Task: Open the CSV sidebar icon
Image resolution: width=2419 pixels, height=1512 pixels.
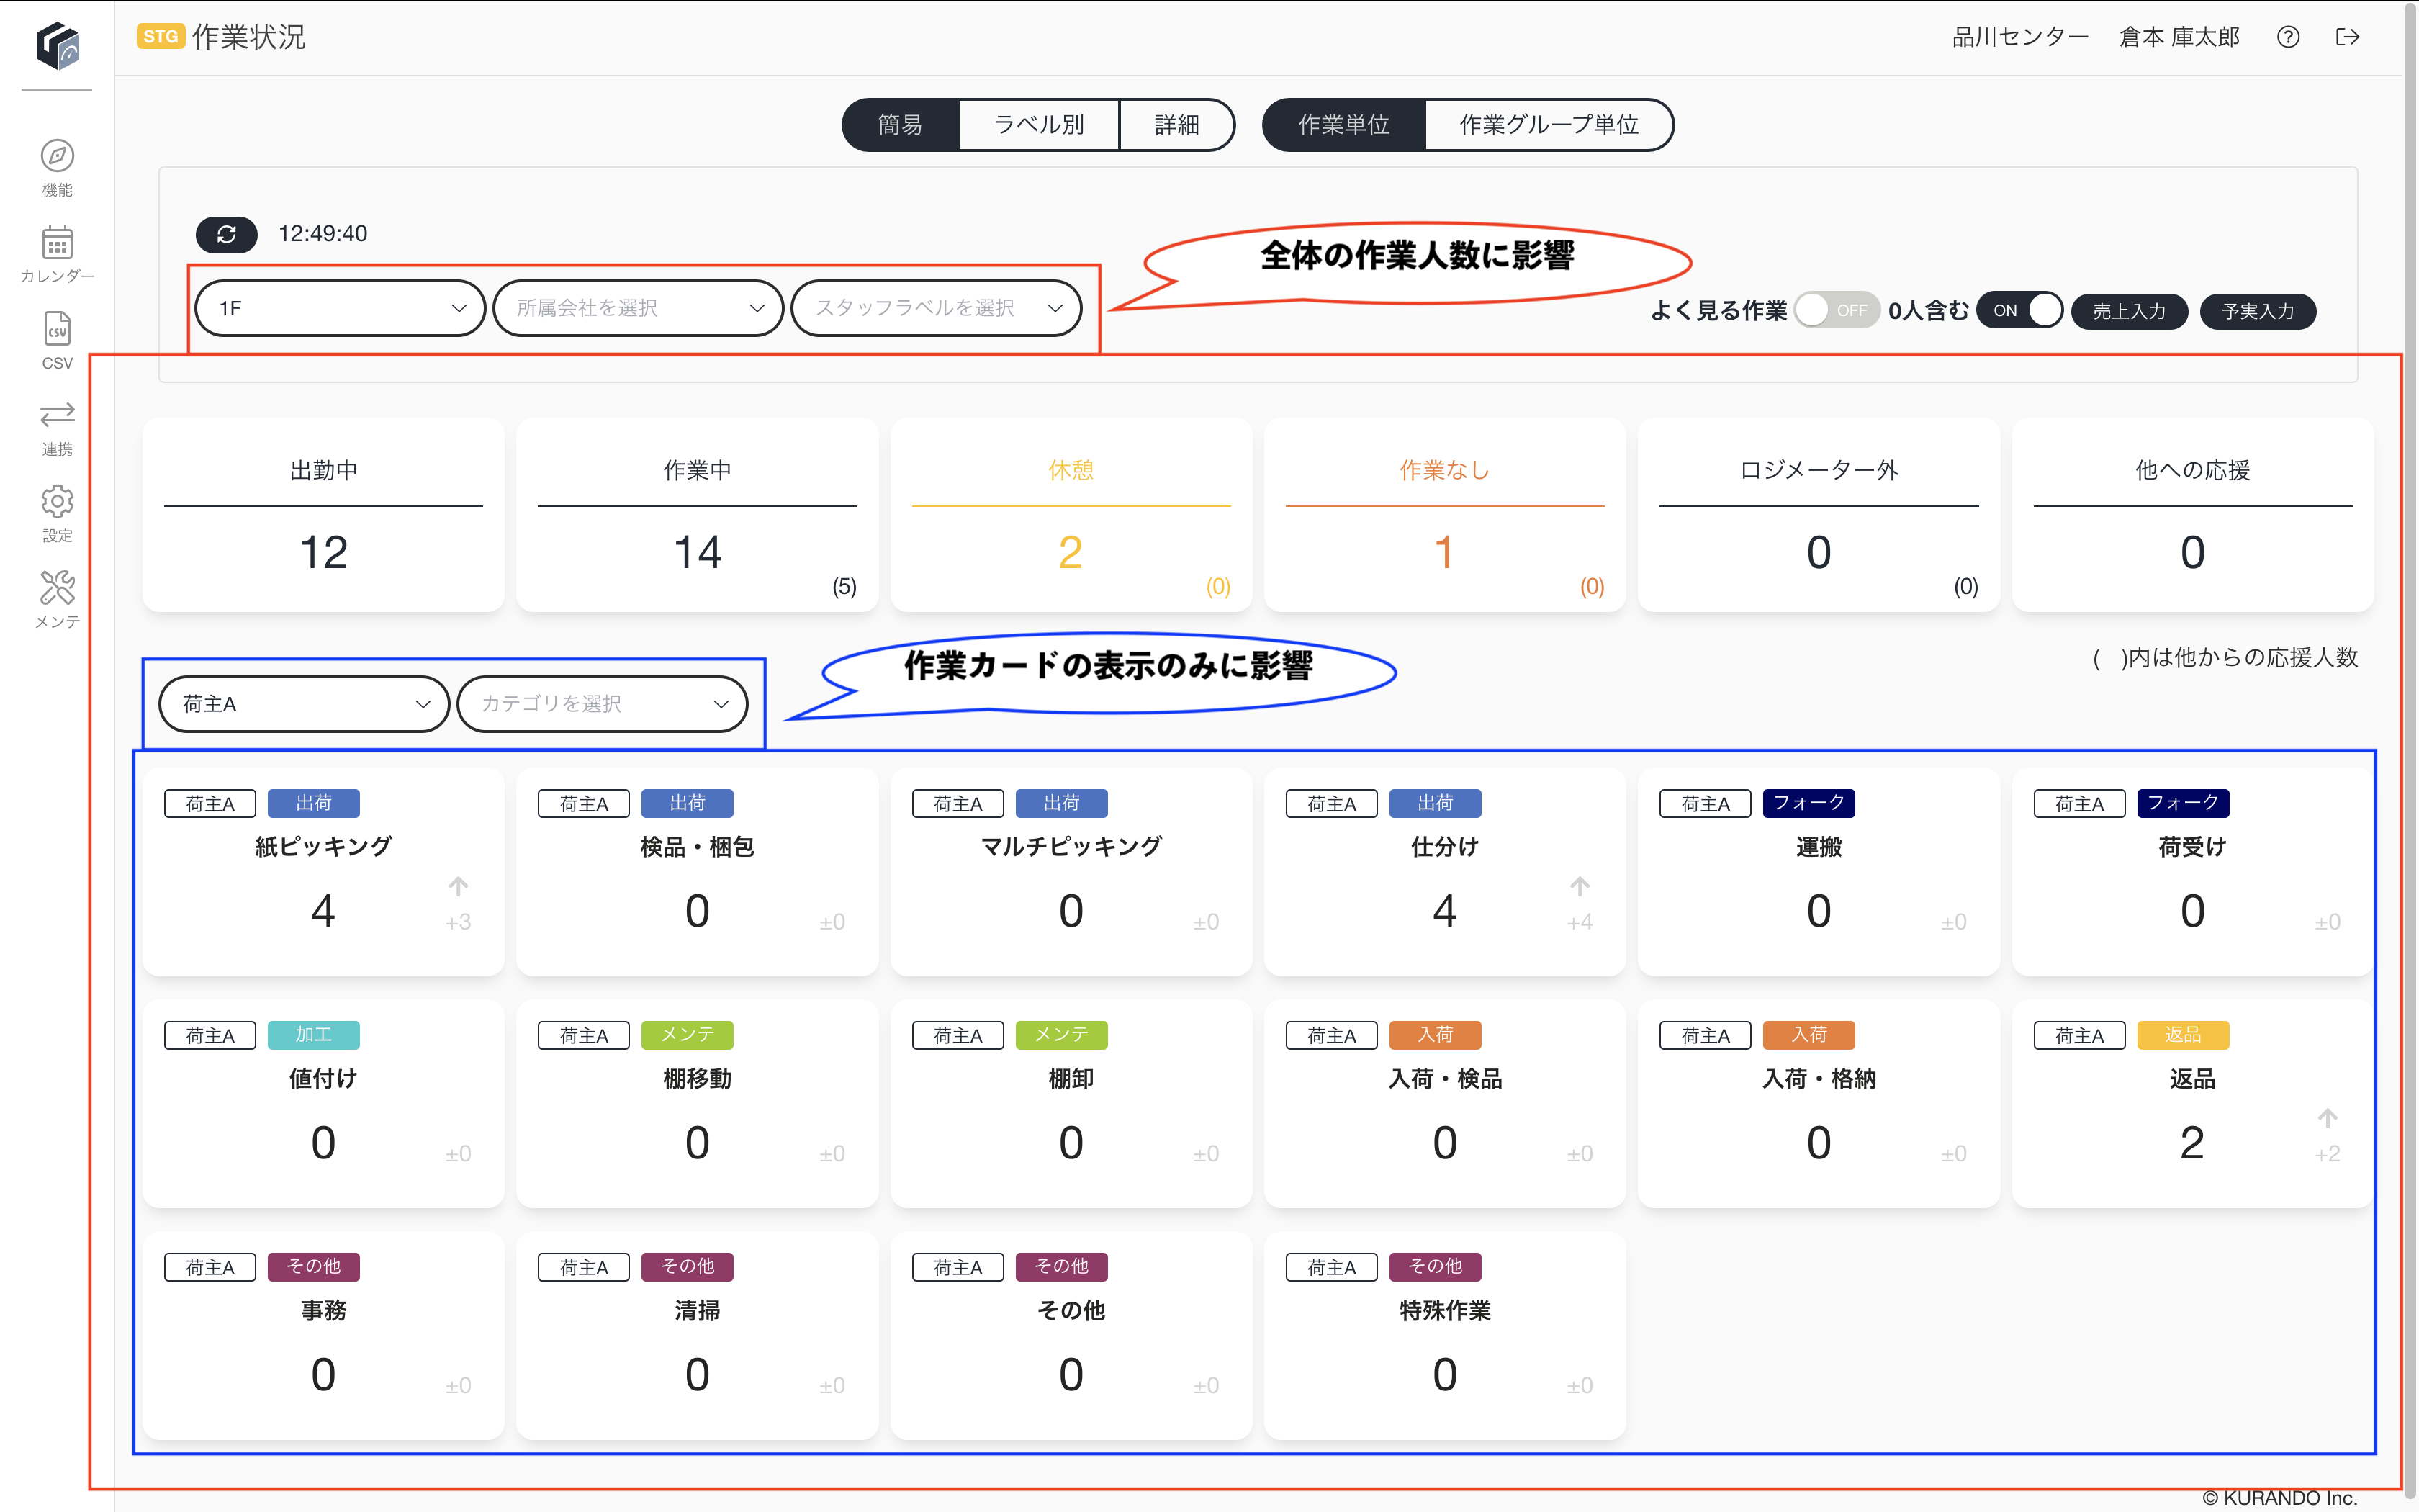Action: click(x=57, y=329)
